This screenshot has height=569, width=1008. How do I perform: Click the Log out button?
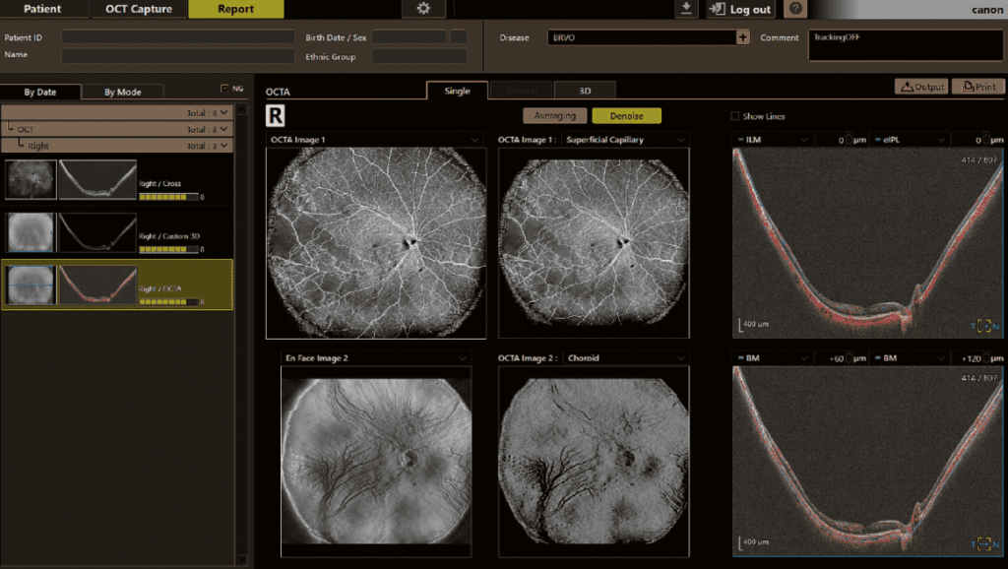[x=741, y=9]
